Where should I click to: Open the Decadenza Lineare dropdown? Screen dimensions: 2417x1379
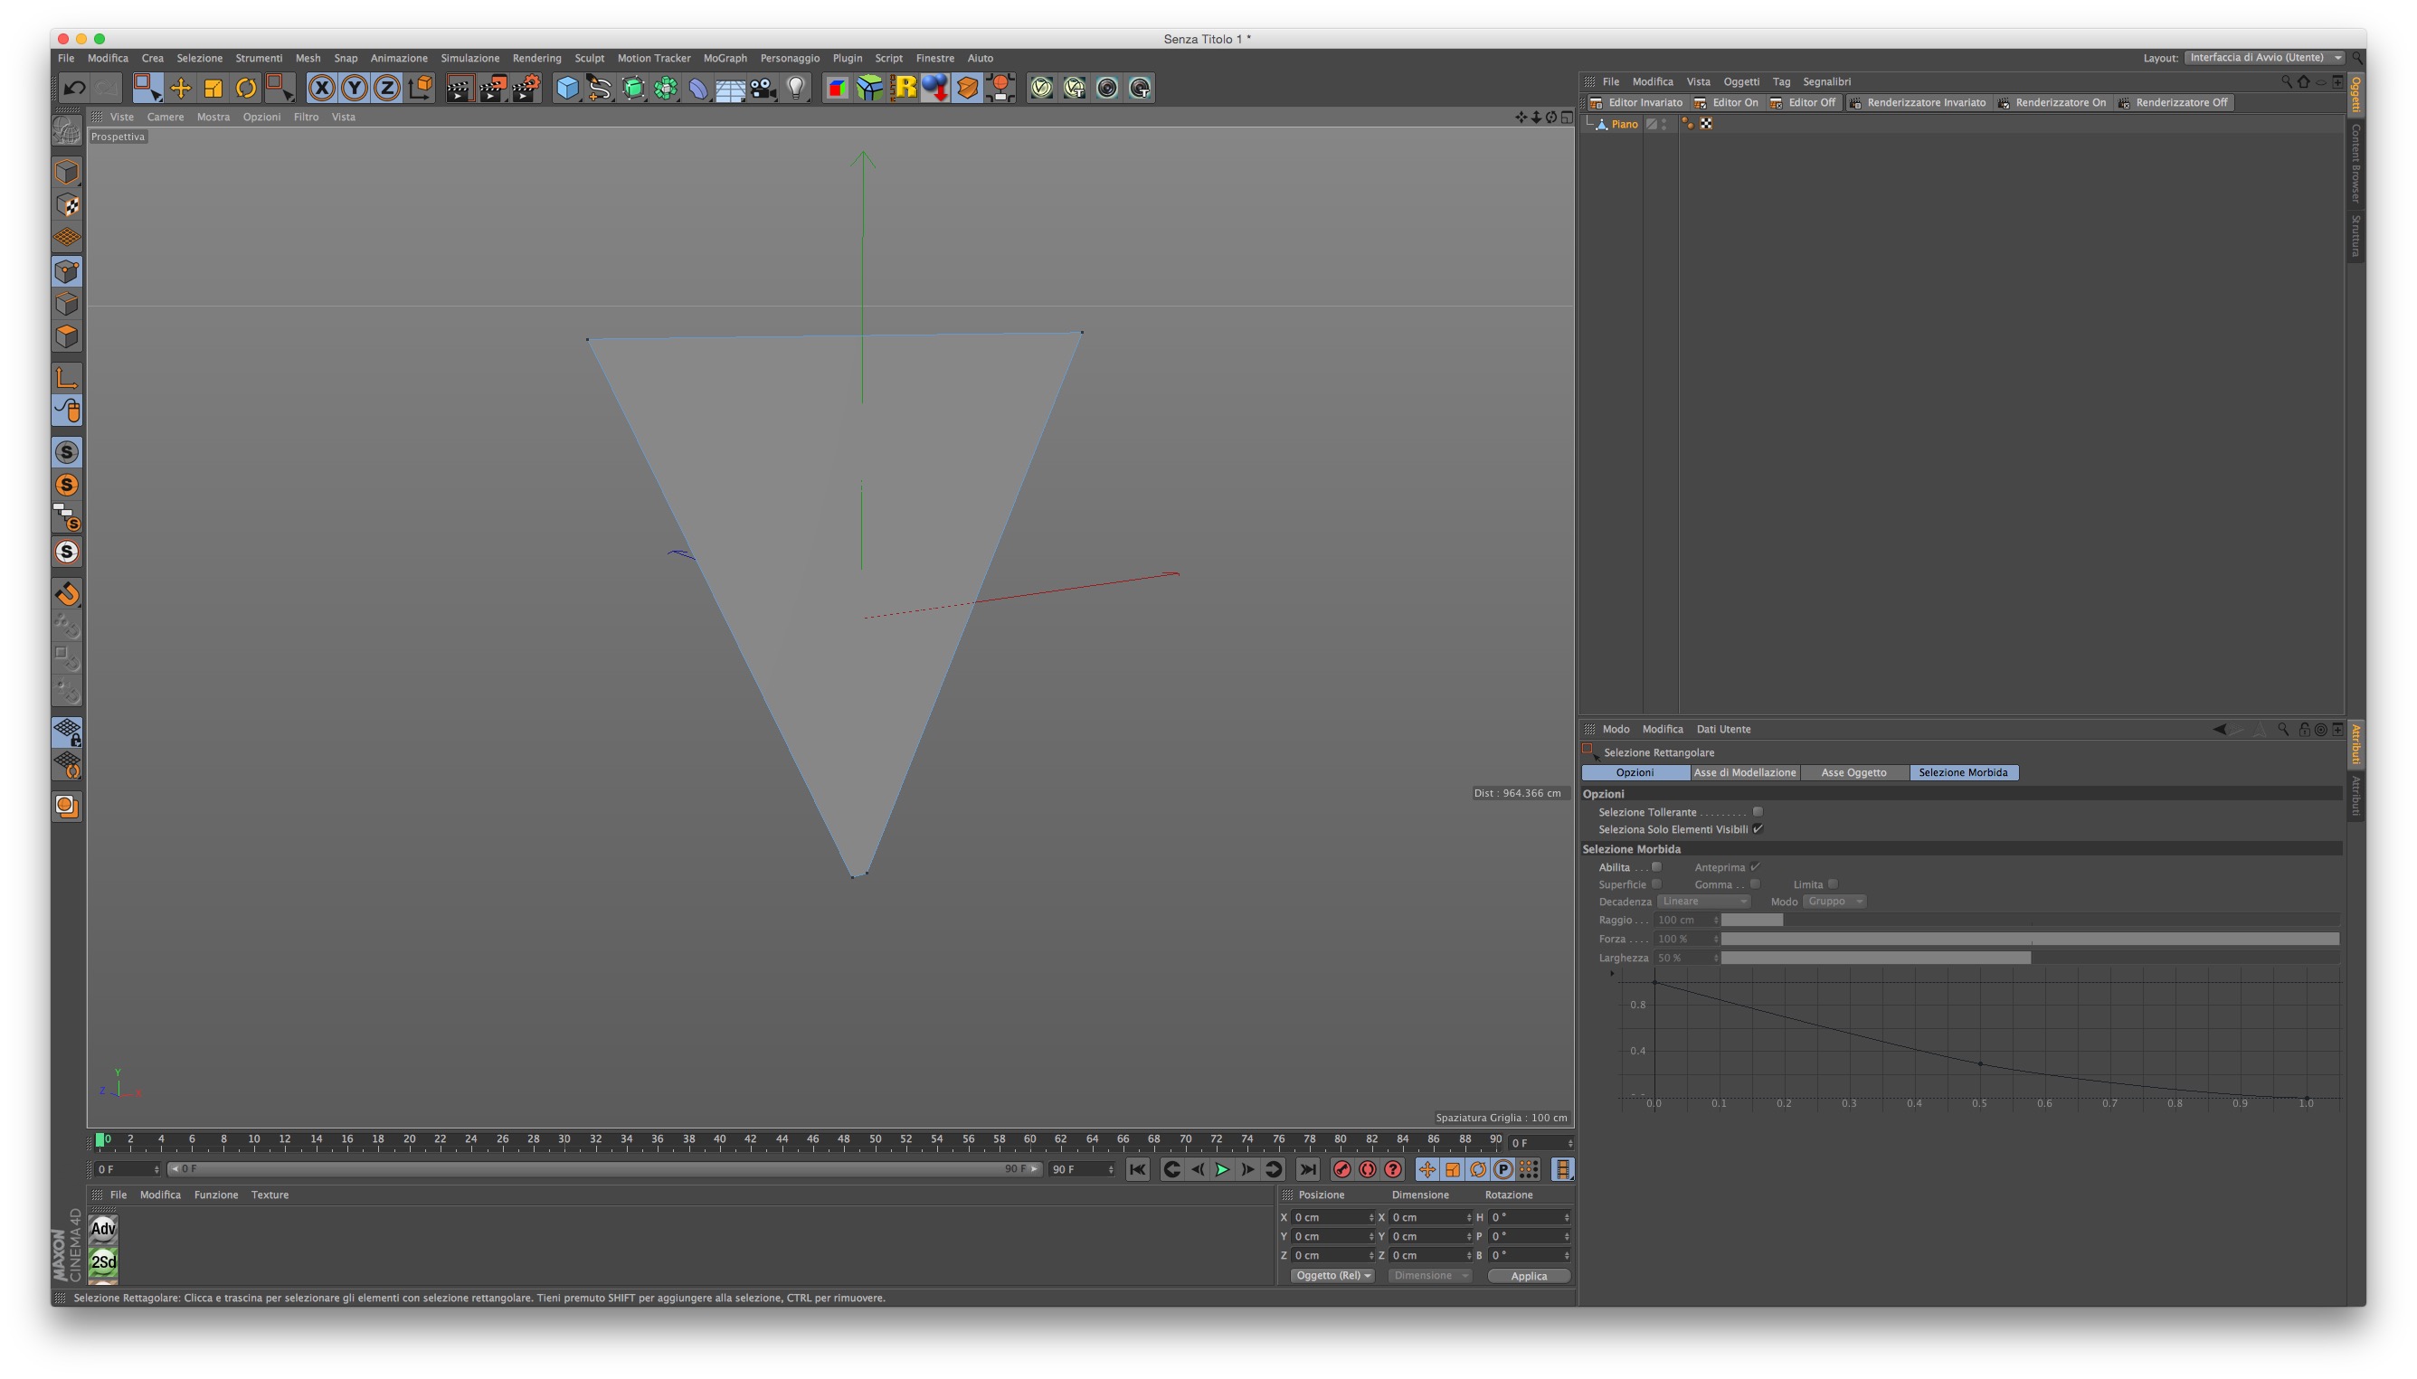coord(1702,902)
